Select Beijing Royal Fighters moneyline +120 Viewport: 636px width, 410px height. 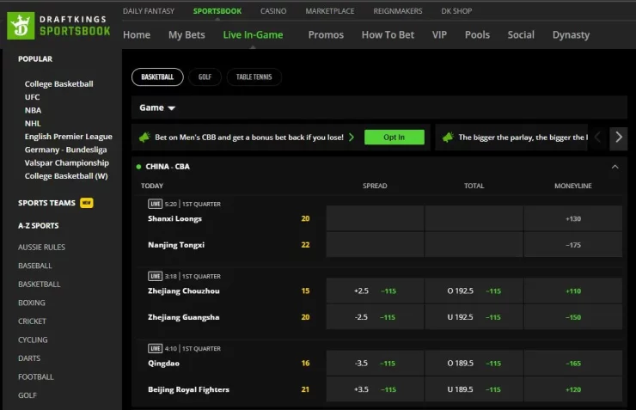572,389
